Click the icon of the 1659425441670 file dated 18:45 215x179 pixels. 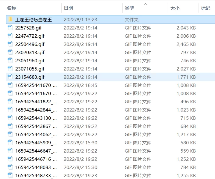(10, 85)
